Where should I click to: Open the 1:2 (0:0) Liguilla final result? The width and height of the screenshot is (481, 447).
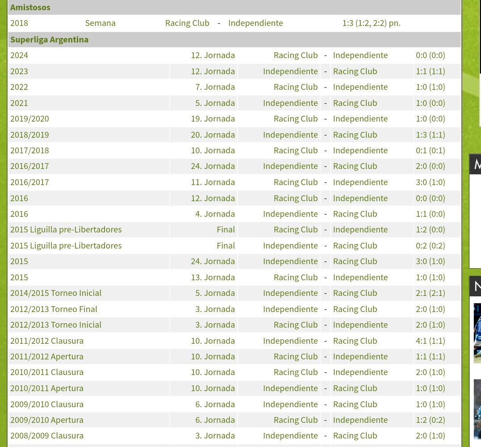click(x=431, y=229)
